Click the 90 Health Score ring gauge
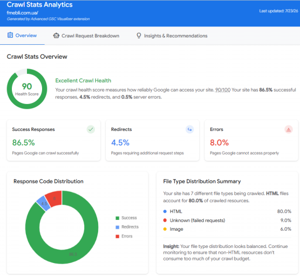This screenshot has height=276, width=300. [x=27, y=89]
